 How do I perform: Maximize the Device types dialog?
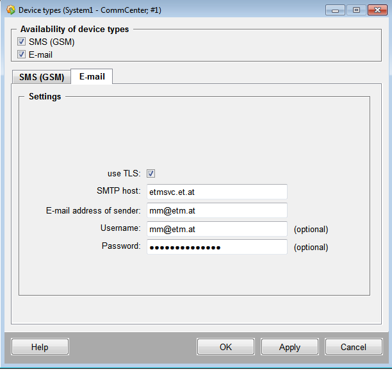(x=355, y=10)
